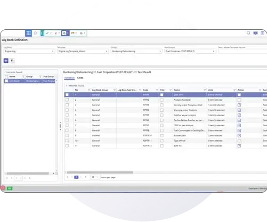Viewport: 267px width, 222px height.
Task: Click the key icon in the top toolbar
Action: point(47,33)
